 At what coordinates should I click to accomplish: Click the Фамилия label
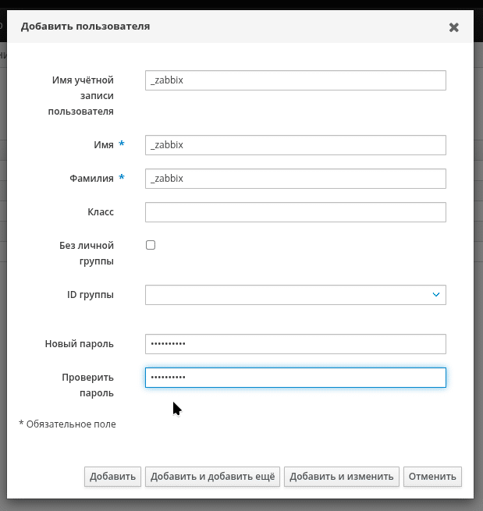91,179
